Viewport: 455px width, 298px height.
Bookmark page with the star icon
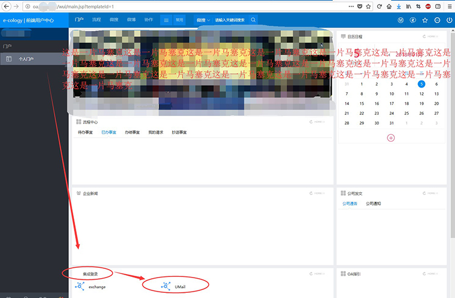tap(369, 6)
